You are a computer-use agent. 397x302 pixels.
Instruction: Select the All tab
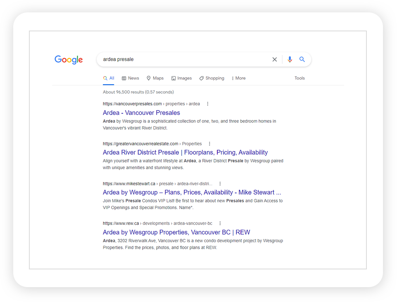pos(109,78)
